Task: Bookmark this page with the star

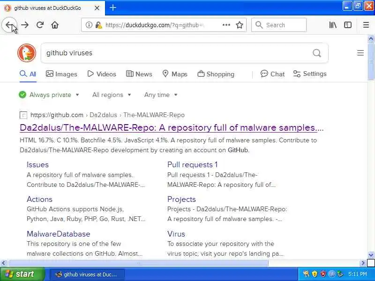Action: coord(240,25)
